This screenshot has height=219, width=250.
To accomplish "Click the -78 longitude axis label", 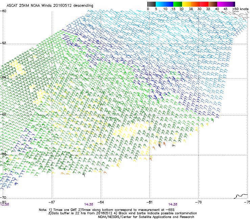I will pos(198,202).
